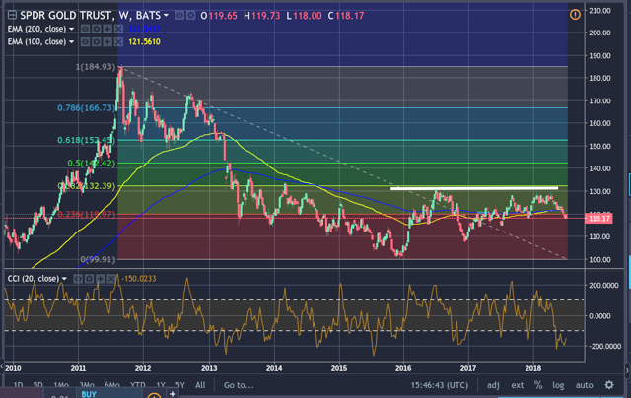This screenshot has width=631, height=398.
Task: Toggle log scale
Action: 558,385
